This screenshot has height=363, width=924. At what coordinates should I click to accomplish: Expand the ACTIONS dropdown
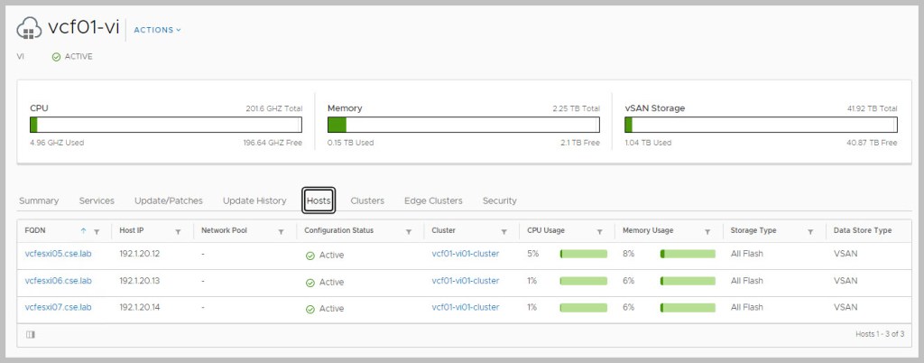[x=157, y=30]
